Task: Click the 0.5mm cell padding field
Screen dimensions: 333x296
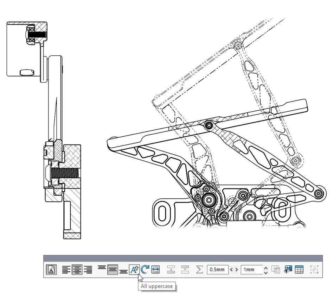Action: point(217,270)
